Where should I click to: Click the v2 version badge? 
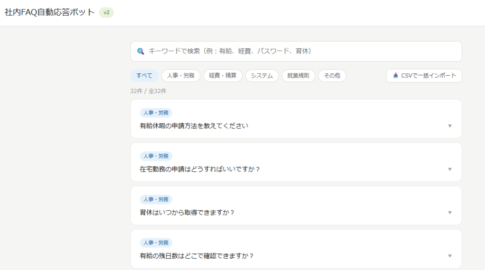[x=106, y=13]
